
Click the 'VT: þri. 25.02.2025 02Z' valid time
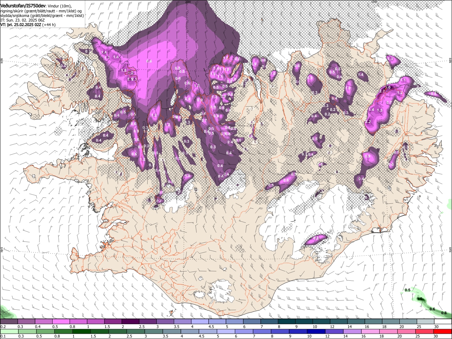coord(20,25)
